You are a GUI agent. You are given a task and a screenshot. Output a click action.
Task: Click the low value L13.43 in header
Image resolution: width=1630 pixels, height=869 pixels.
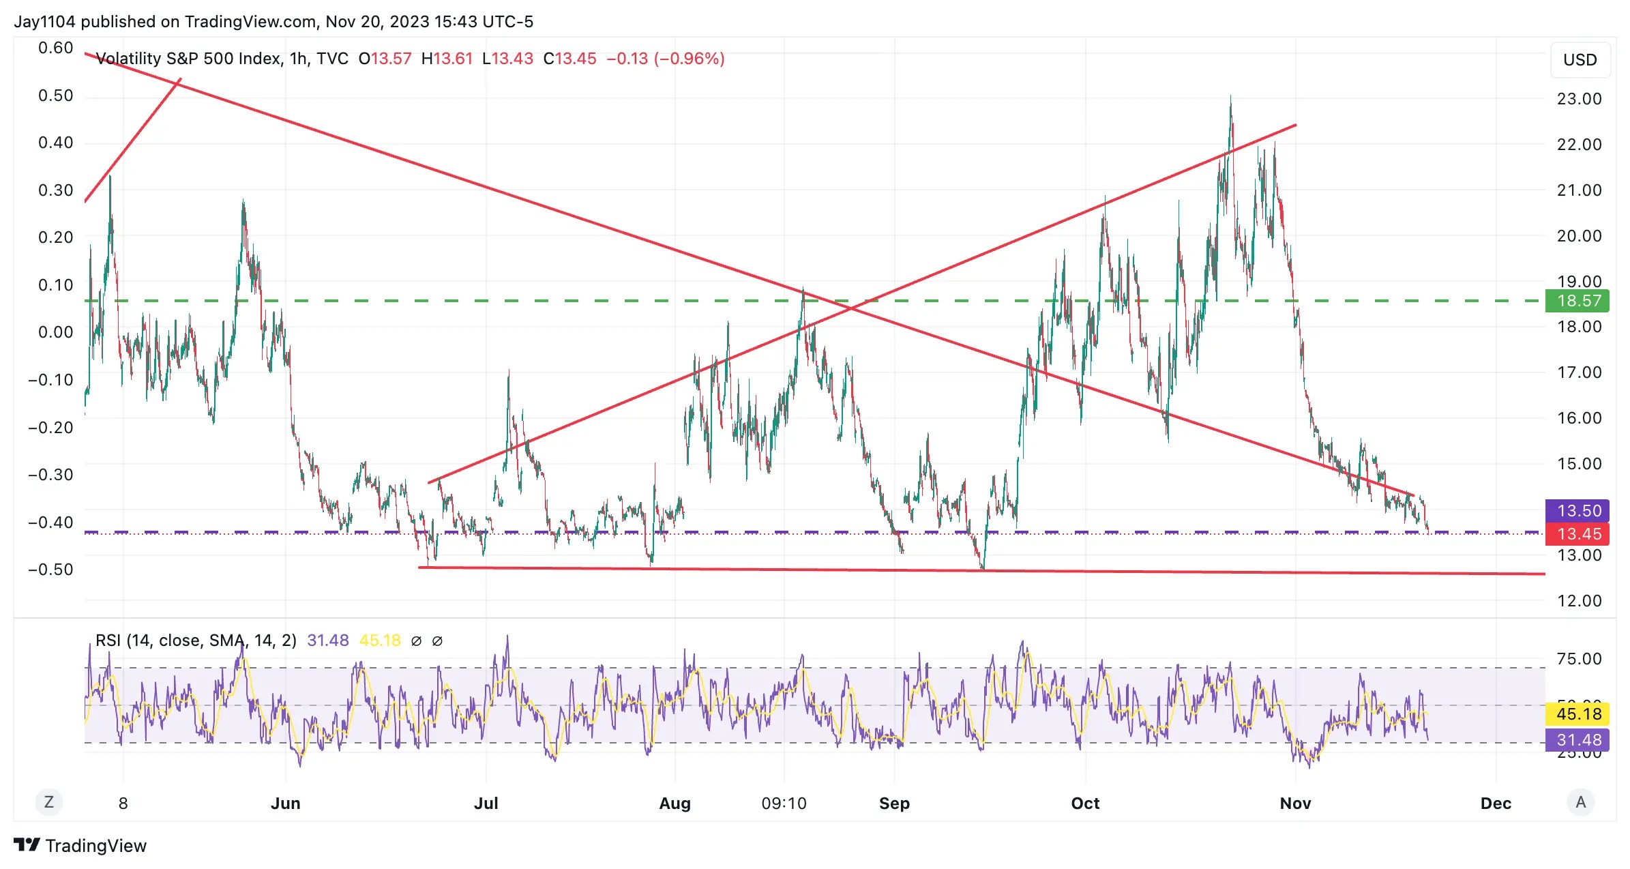click(507, 59)
